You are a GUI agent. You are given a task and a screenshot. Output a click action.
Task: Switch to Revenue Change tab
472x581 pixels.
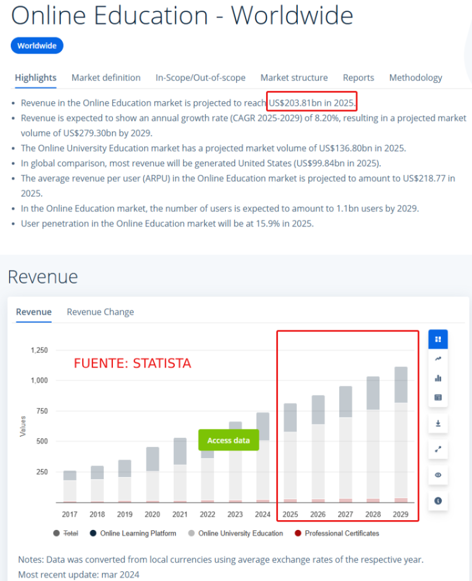click(x=101, y=312)
